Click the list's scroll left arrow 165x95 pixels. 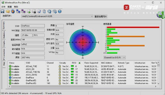(10, 87)
